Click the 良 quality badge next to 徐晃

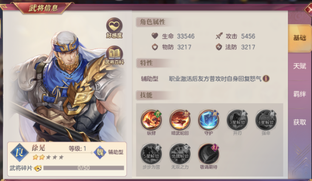pyautogui.click(x=19, y=153)
